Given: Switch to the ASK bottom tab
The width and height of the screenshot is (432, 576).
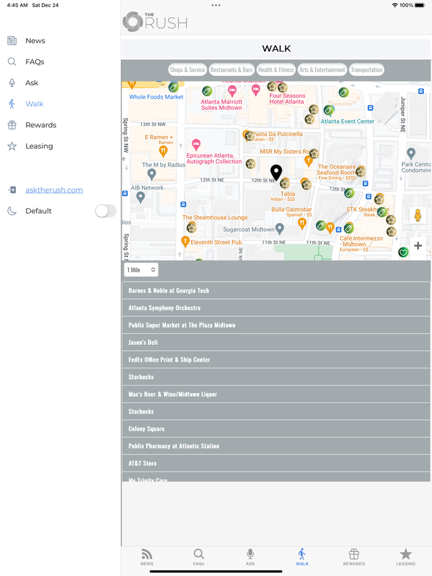Looking at the screenshot, I should (x=251, y=557).
